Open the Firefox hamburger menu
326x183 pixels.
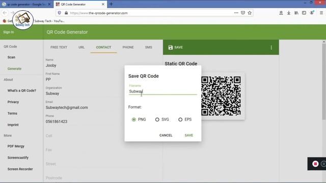click(x=321, y=13)
